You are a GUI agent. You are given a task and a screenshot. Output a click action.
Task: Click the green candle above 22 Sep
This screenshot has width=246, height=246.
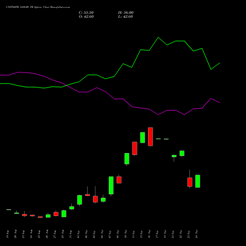click(182, 154)
